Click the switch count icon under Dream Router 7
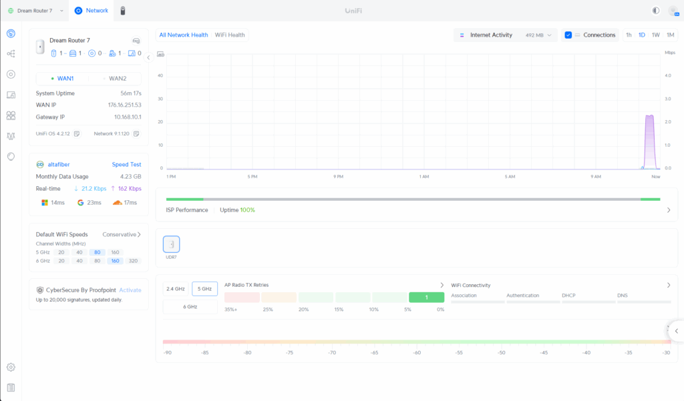684x401 pixels. [73, 53]
